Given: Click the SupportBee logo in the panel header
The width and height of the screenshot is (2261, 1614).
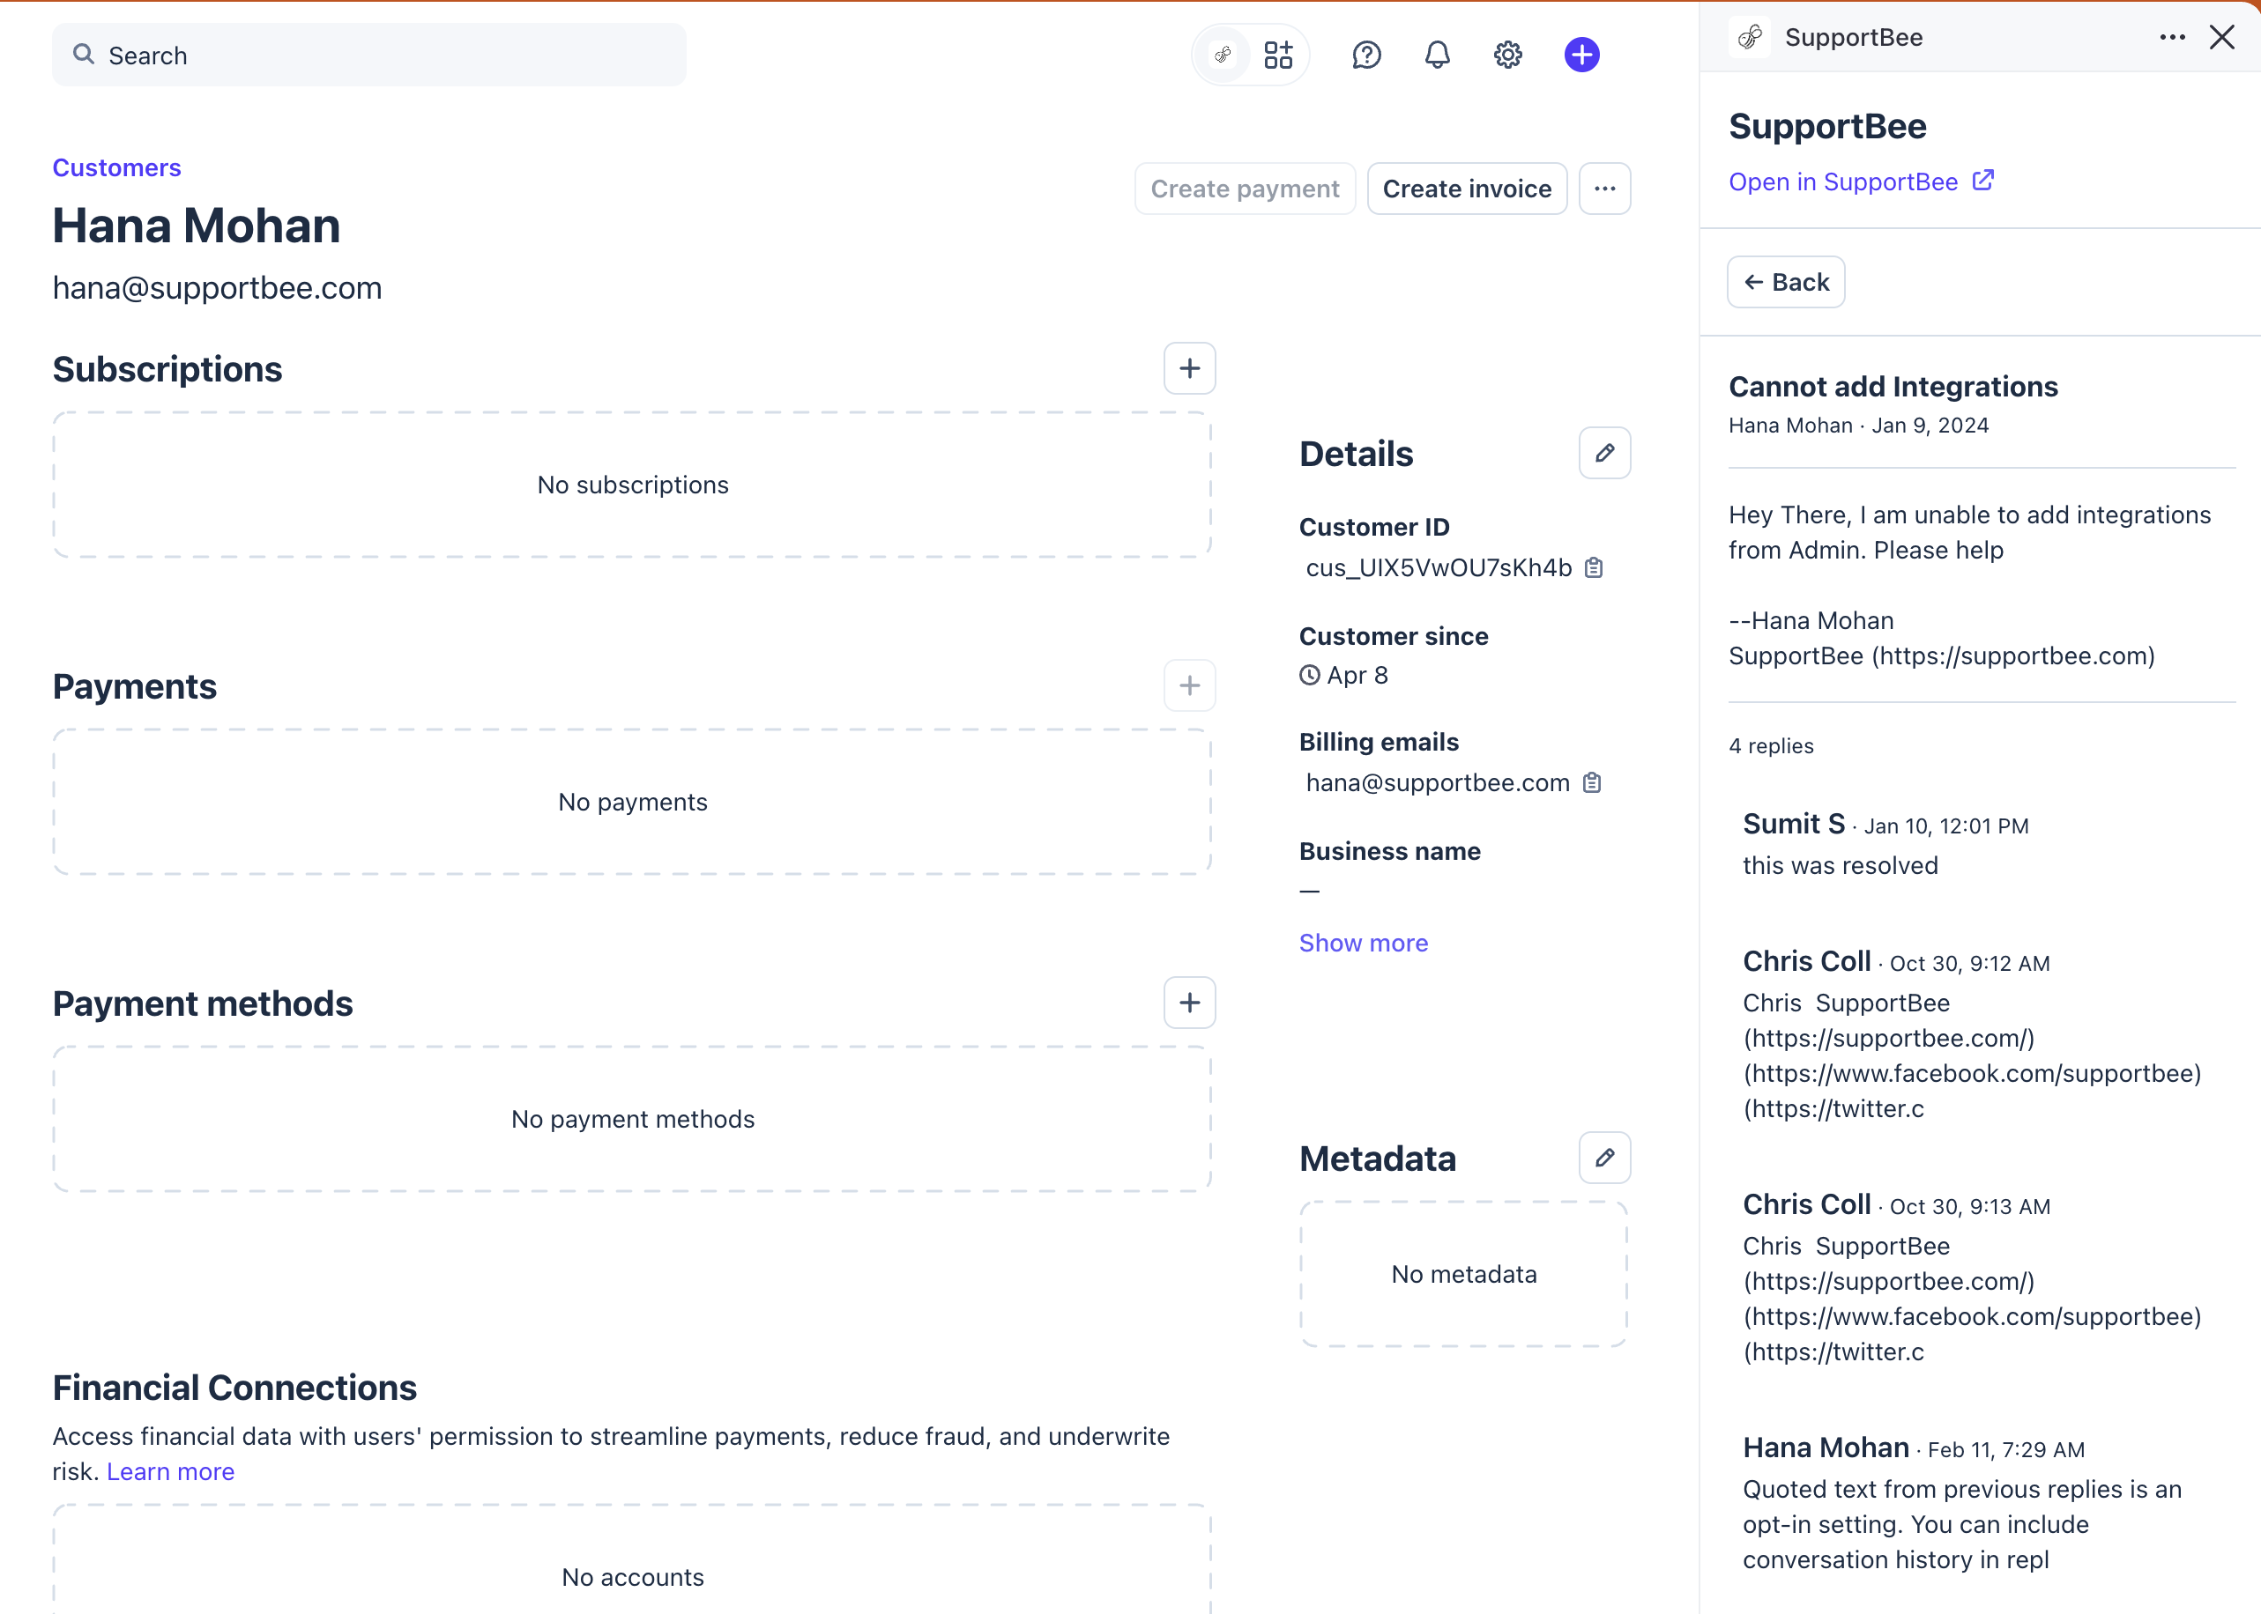Looking at the screenshot, I should (x=1750, y=37).
